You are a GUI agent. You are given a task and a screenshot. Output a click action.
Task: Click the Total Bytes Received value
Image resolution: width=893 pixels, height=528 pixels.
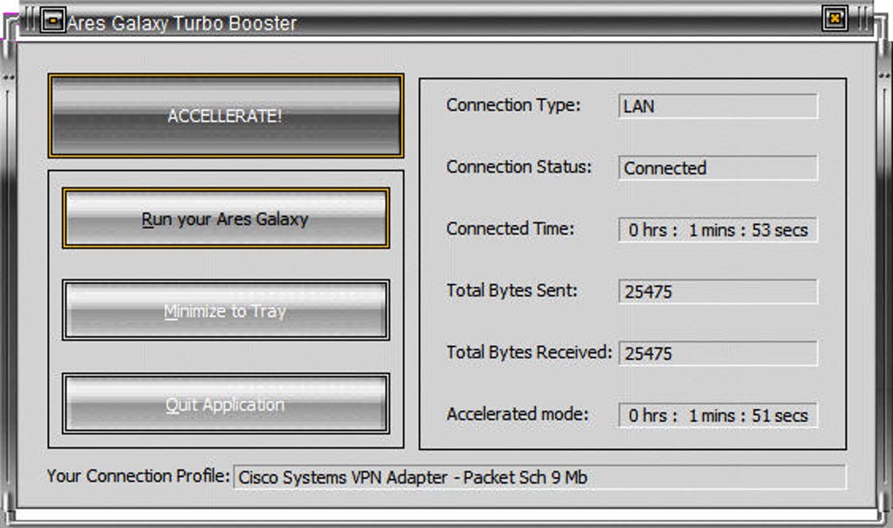coord(718,353)
